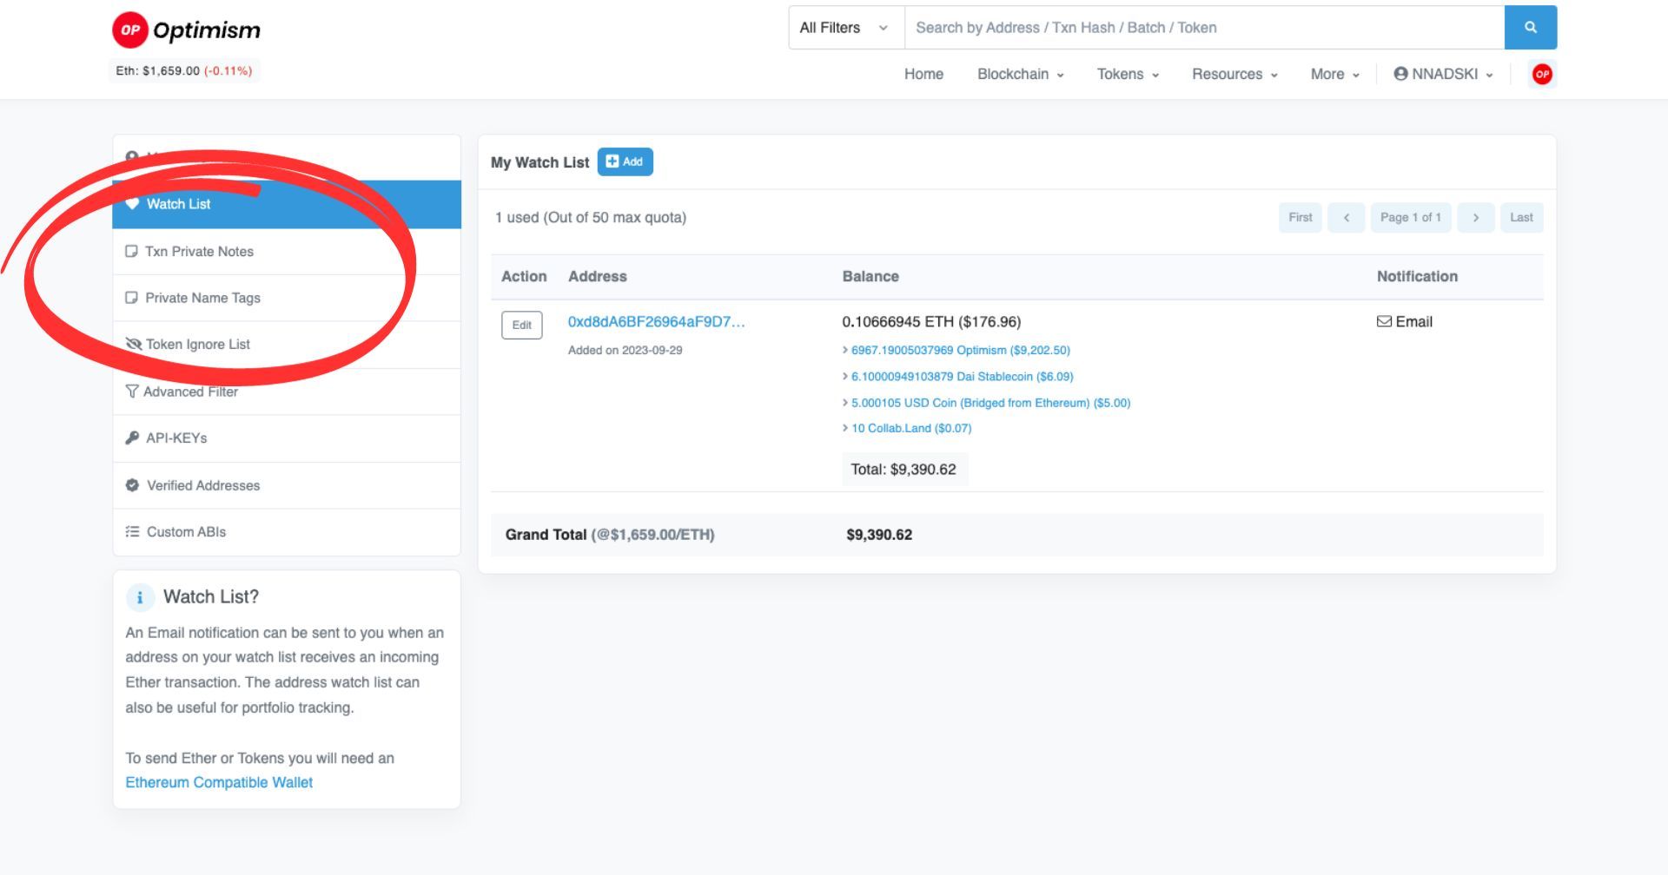1668x875 pixels.
Task: Click the heart icon beside Watch List
Action: tap(132, 204)
